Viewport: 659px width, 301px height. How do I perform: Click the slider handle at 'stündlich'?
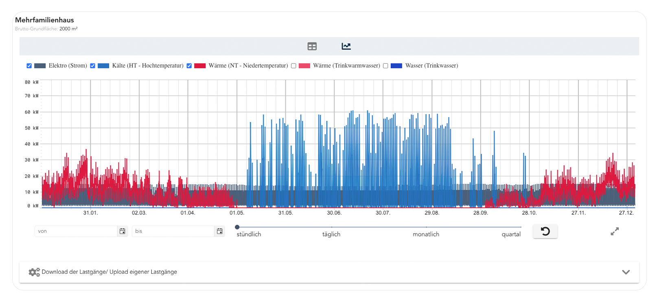pos(237,227)
